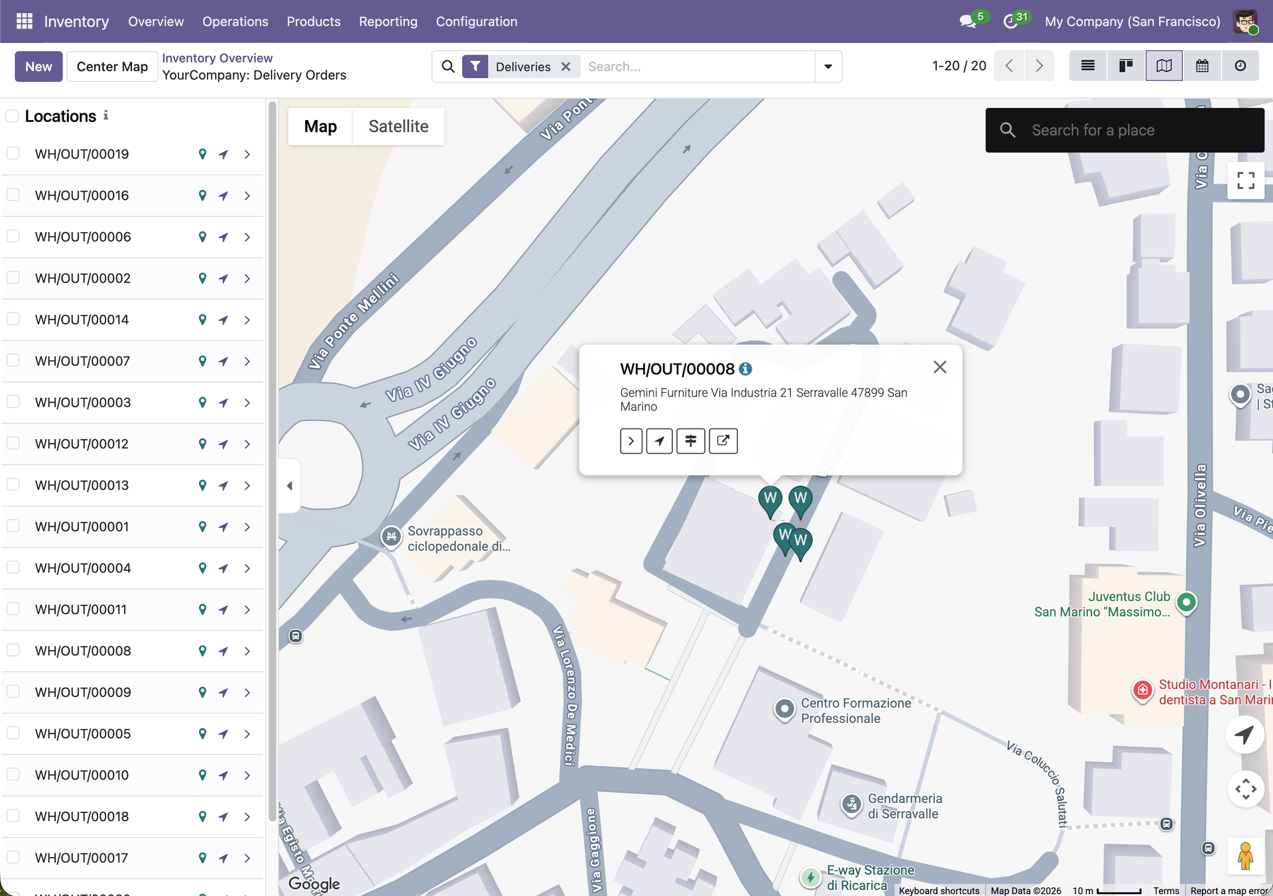The height and width of the screenshot is (896, 1273).
Task: Click the navigate arrow for WH/OUT/00012
Action: (x=223, y=444)
